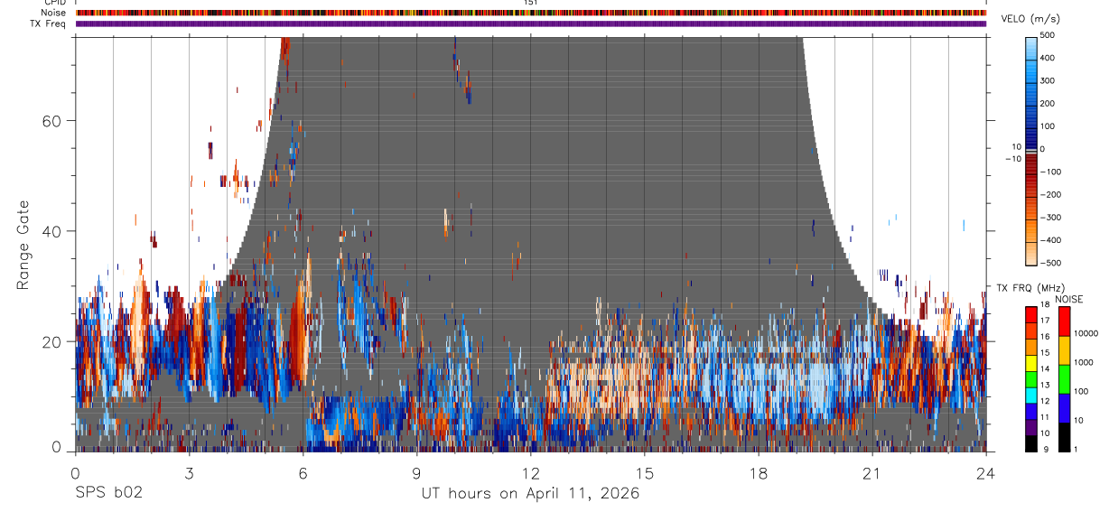
Task: Click 'UT hours on April 11, 2026' axis title
Action: tap(530, 493)
